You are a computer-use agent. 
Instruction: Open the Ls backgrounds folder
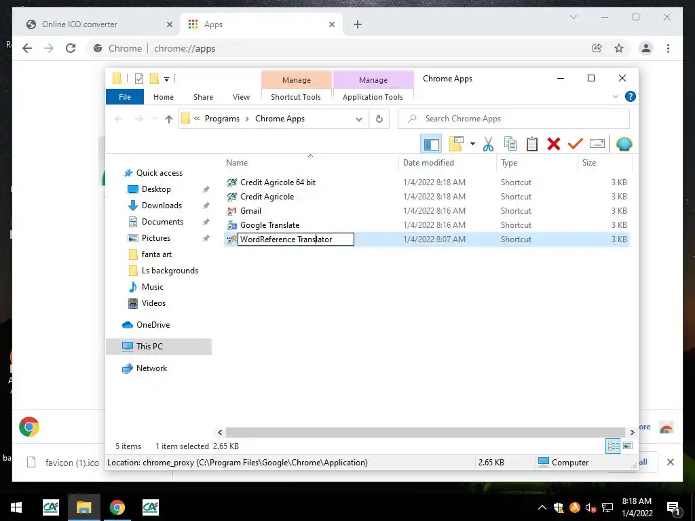(x=170, y=271)
